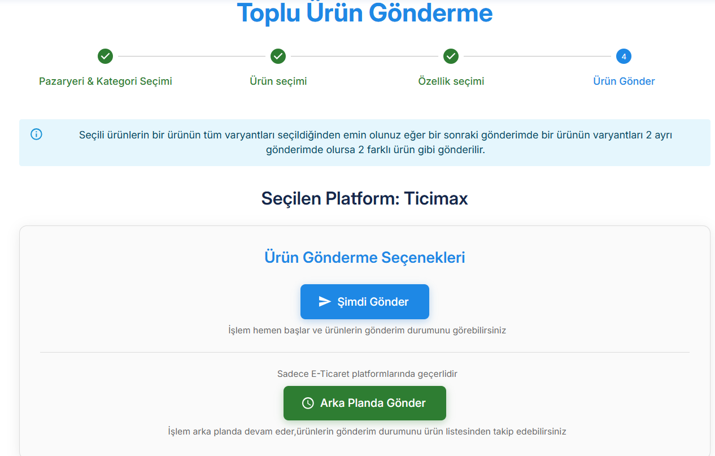Click the green checkmark above Pazaryeri & Kategori Seçimi
The height and width of the screenshot is (456, 715).
click(106, 57)
